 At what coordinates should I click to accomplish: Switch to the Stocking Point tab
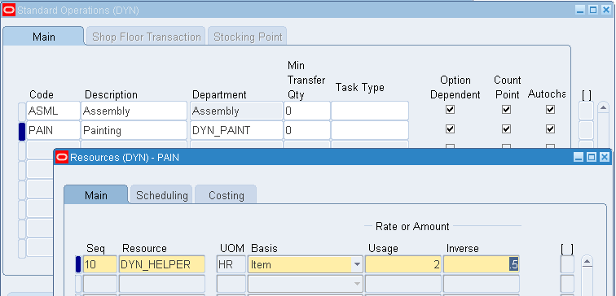click(248, 37)
